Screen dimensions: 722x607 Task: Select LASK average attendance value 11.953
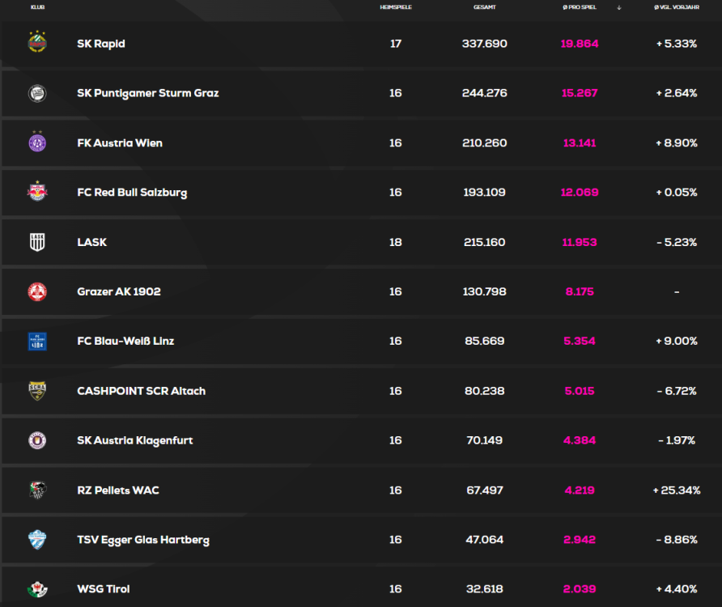(x=580, y=242)
